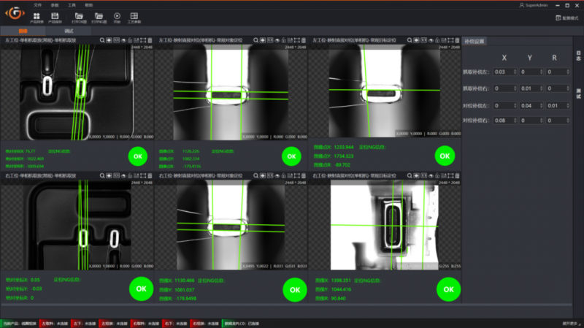Open the 文件 file menu

pyautogui.click(x=38, y=4)
